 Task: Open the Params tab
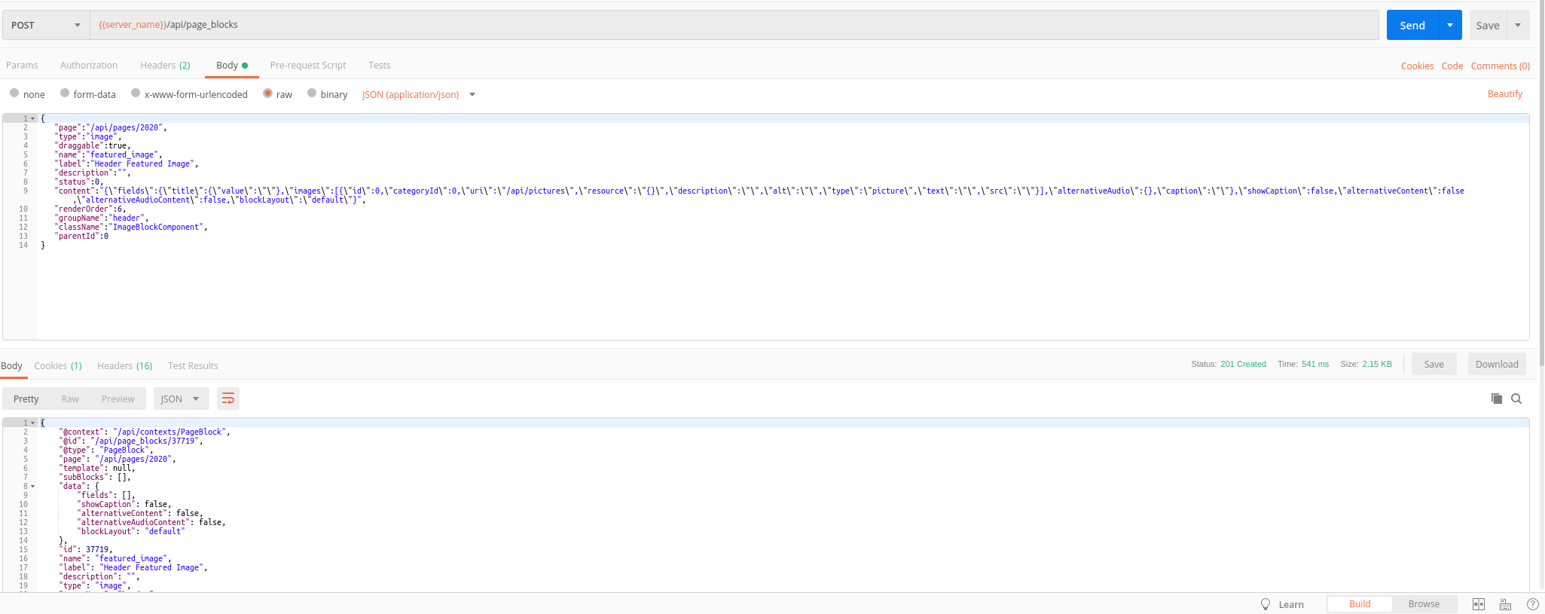22,66
